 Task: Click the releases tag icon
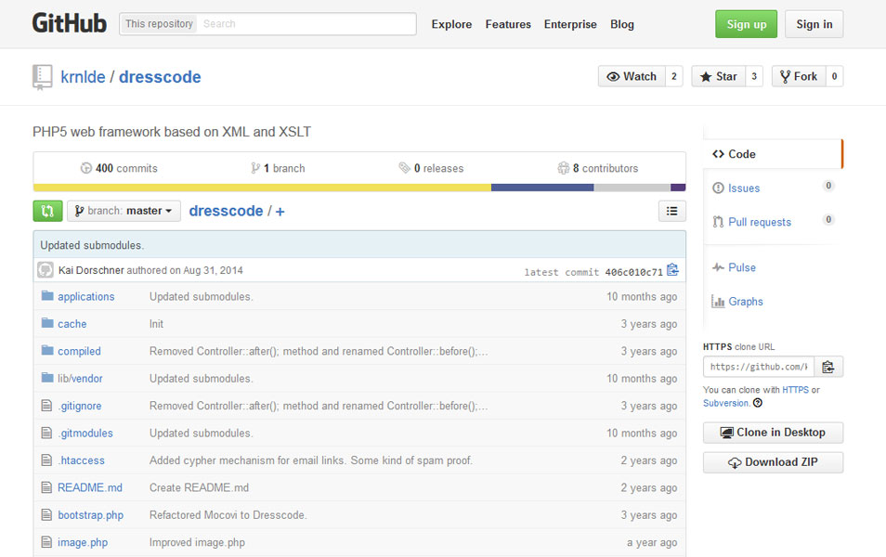(x=404, y=168)
